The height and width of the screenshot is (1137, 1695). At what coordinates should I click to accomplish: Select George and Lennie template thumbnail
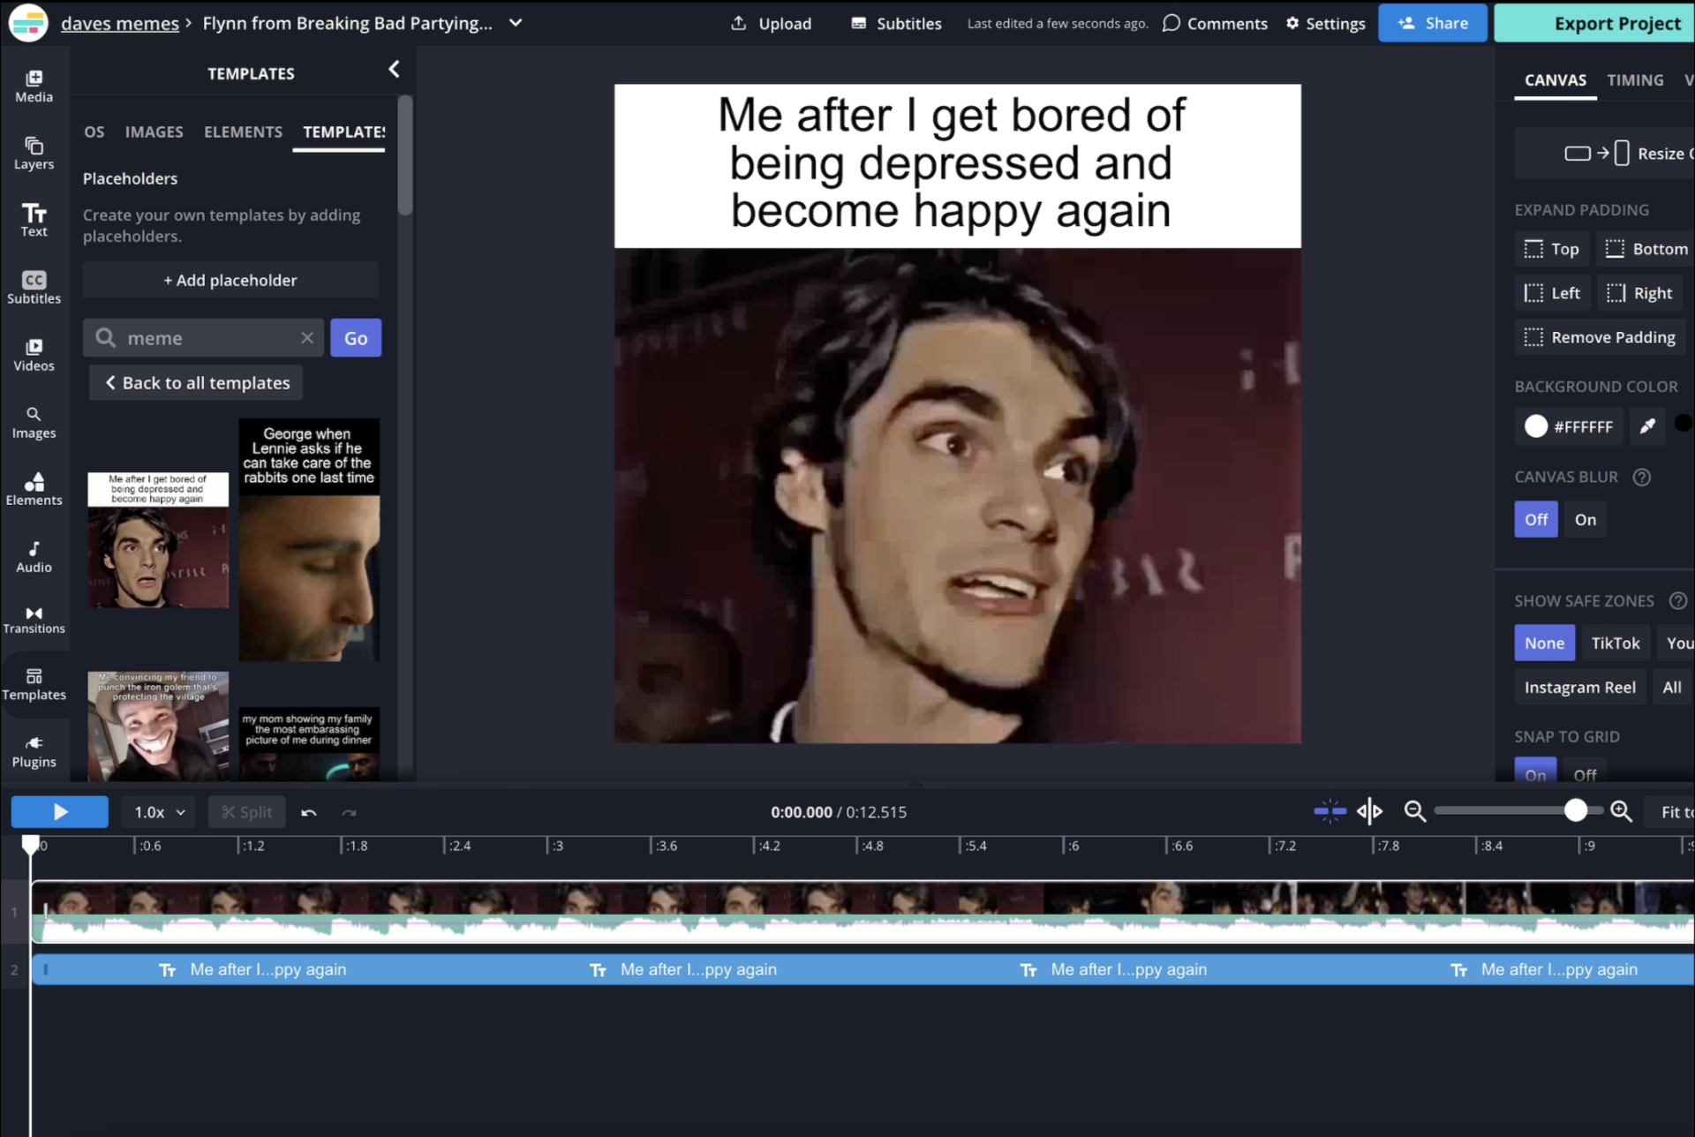pyautogui.click(x=309, y=540)
